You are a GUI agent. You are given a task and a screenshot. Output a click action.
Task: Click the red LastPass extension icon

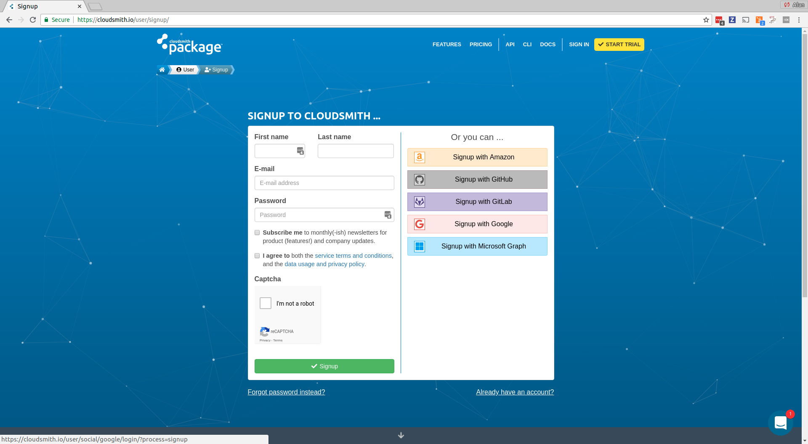click(719, 20)
